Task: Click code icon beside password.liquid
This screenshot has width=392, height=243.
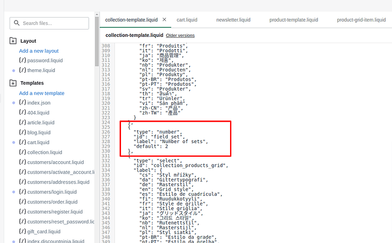Action: pos(23,60)
